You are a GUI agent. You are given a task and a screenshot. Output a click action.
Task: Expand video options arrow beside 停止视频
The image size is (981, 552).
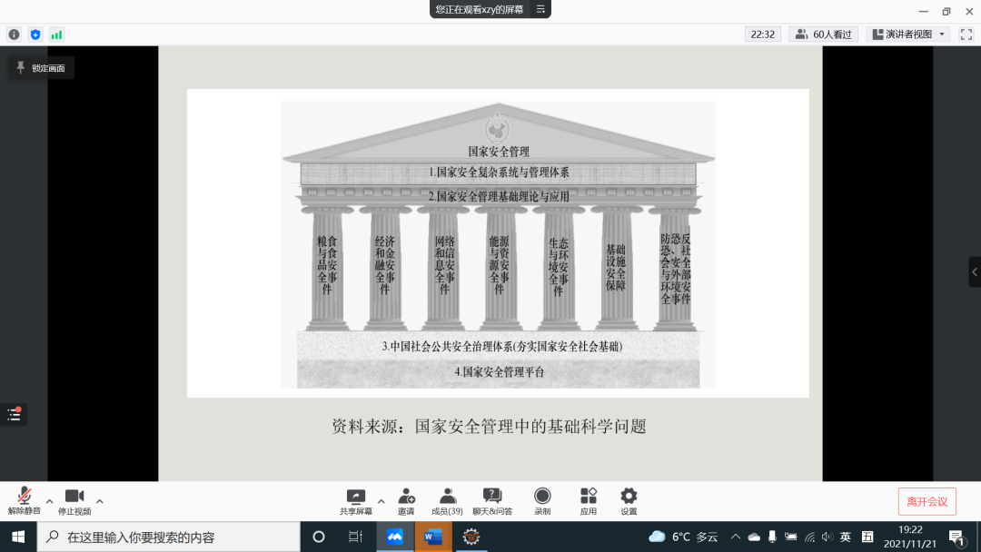(x=100, y=500)
